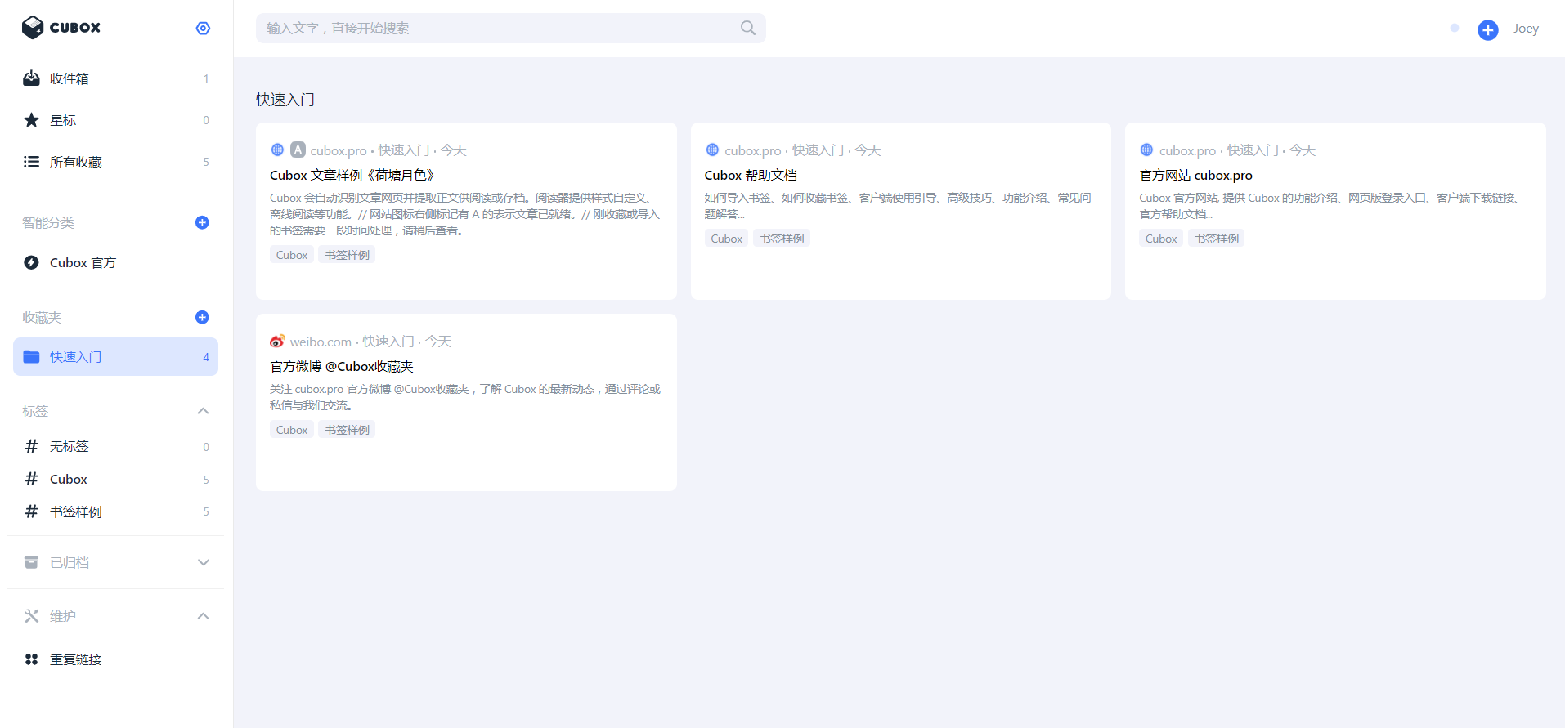Select the 星标 star icon
Screen dimensions: 1565x728
pyautogui.click(x=31, y=120)
